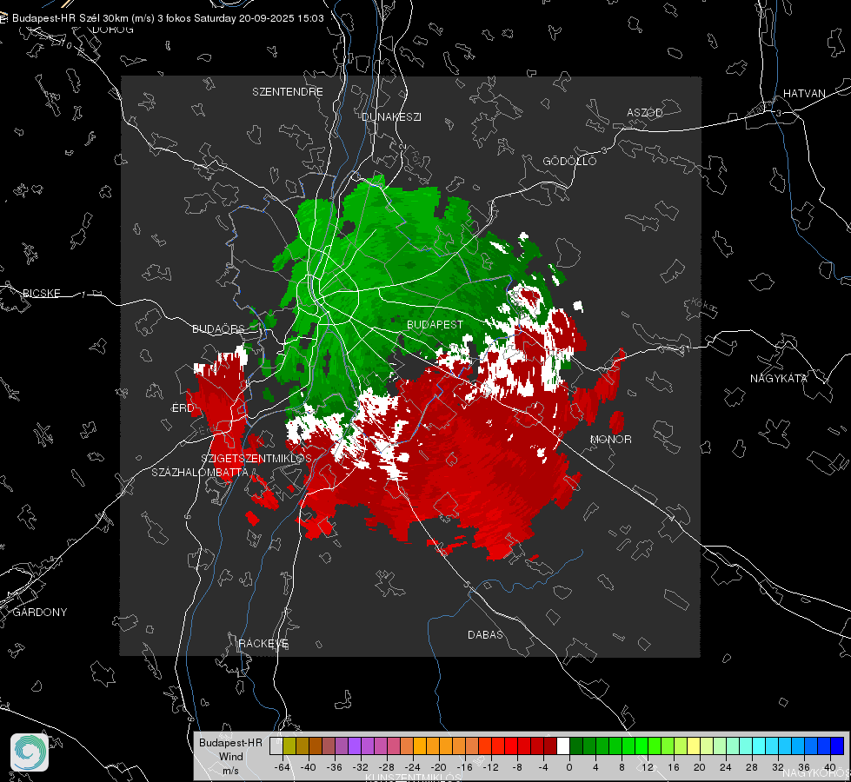Click the radar title 'Budapest-HR Szél 30km' text

click(70, 18)
